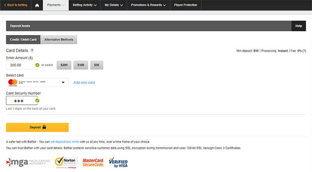The width and height of the screenshot is (312, 172).
Task: Click the green checkmark beside security number
Action: click(x=37, y=100)
